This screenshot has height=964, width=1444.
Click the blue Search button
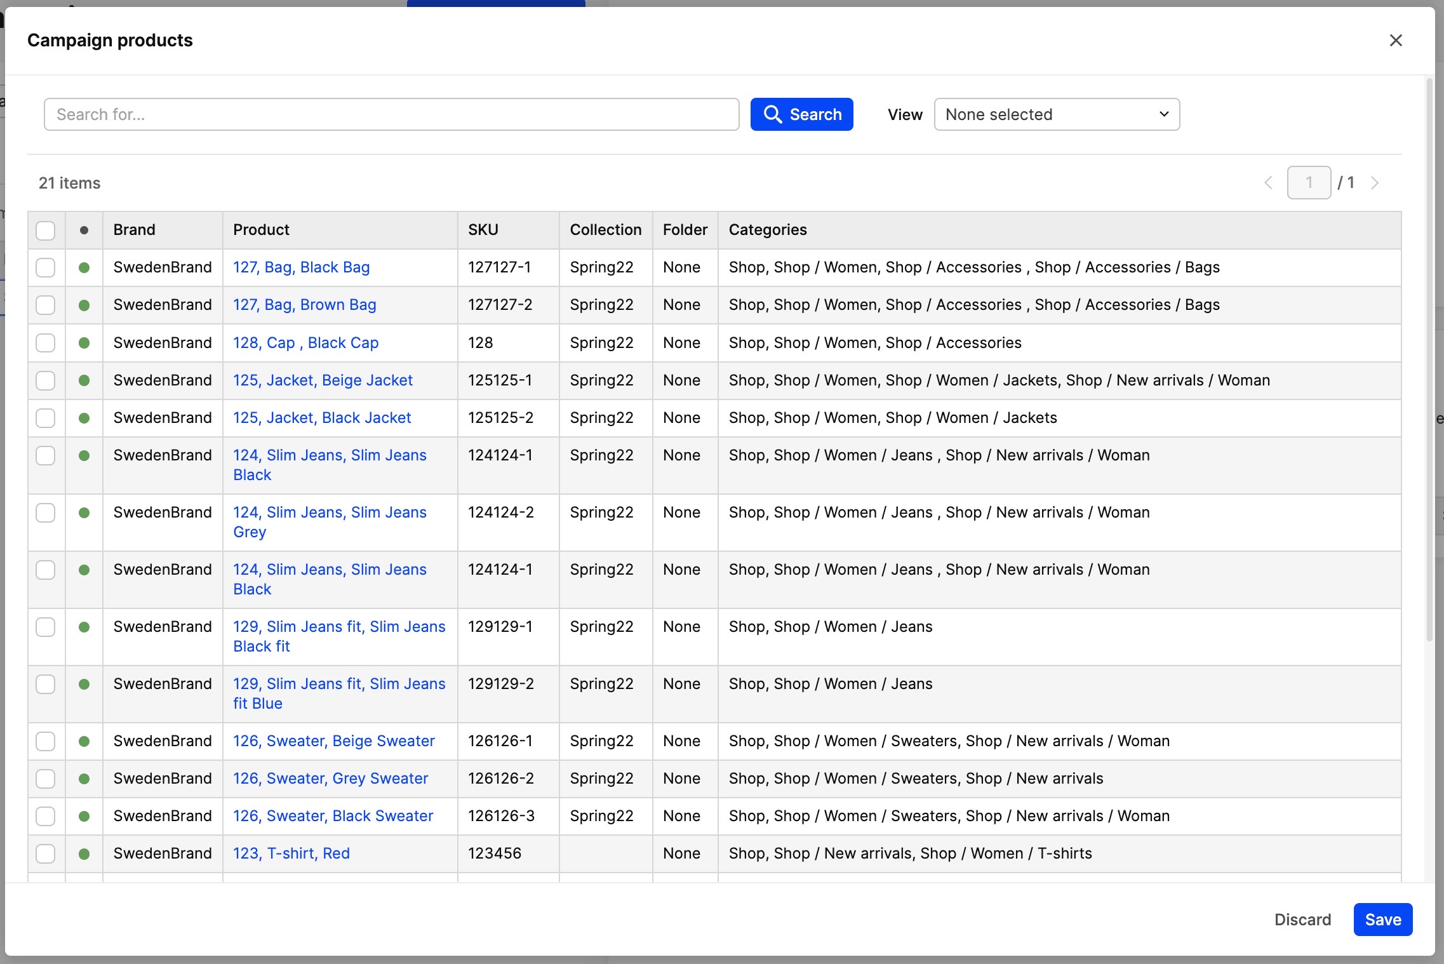(801, 114)
